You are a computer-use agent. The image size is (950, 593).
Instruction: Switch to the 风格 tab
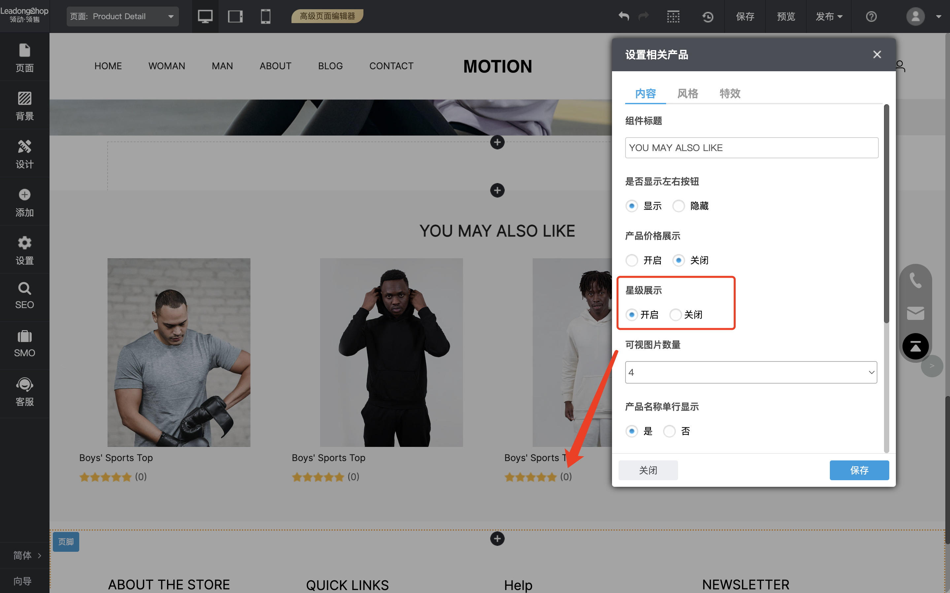(688, 93)
